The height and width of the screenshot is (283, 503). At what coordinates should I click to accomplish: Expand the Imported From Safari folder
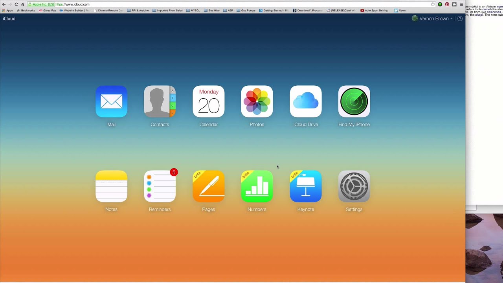[168, 11]
